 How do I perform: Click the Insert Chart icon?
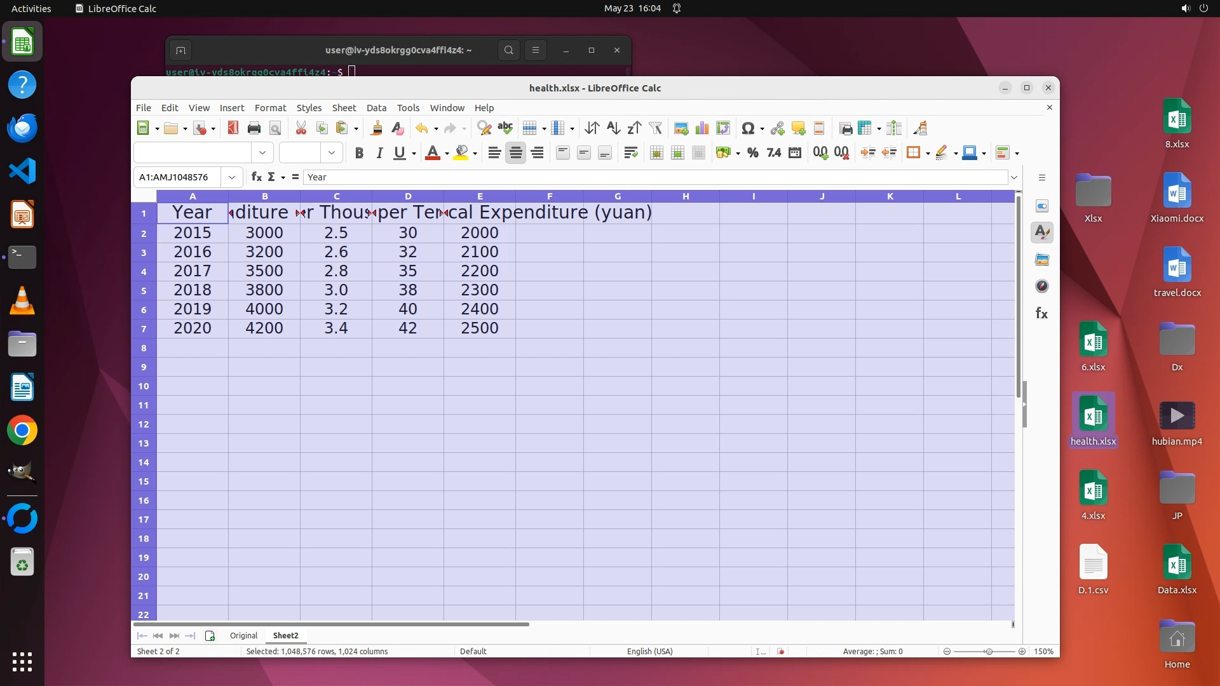click(702, 128)
